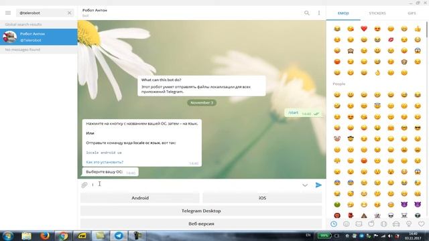Click the sent /start message
429x241 pixels.
(x=303, y=112)
